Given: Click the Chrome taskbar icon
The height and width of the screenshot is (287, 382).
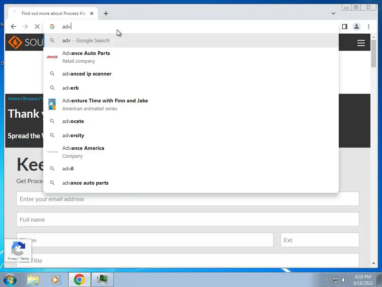Looking at the screenshot, I should pos(79,280).
